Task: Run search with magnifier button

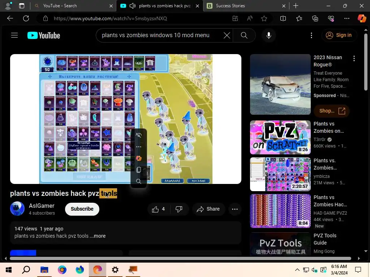Action: click(x=244, y=35)
